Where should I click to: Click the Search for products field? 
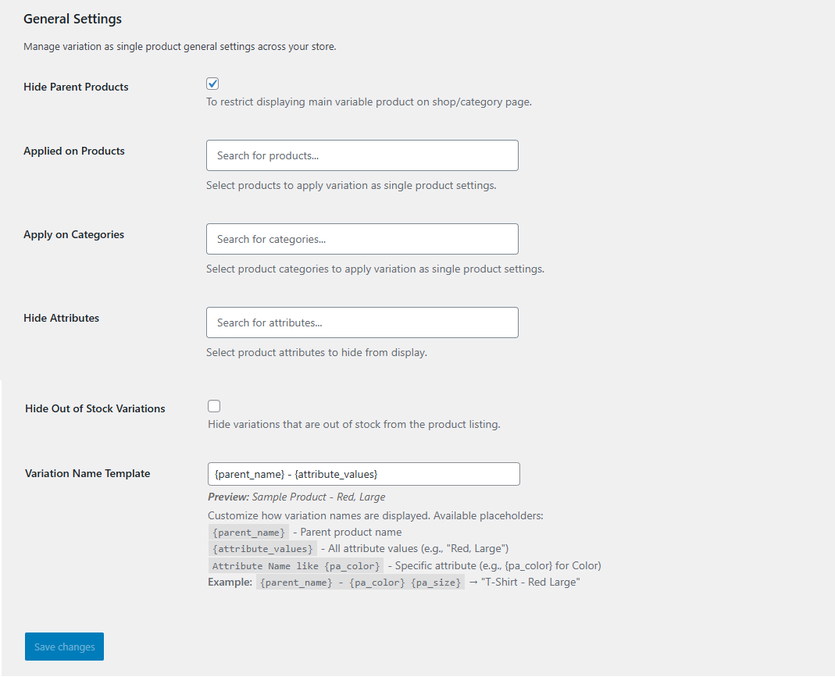tap(362, 155)
